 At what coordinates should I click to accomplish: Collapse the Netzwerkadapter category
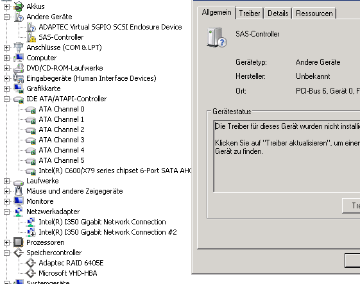click(6, 212)
